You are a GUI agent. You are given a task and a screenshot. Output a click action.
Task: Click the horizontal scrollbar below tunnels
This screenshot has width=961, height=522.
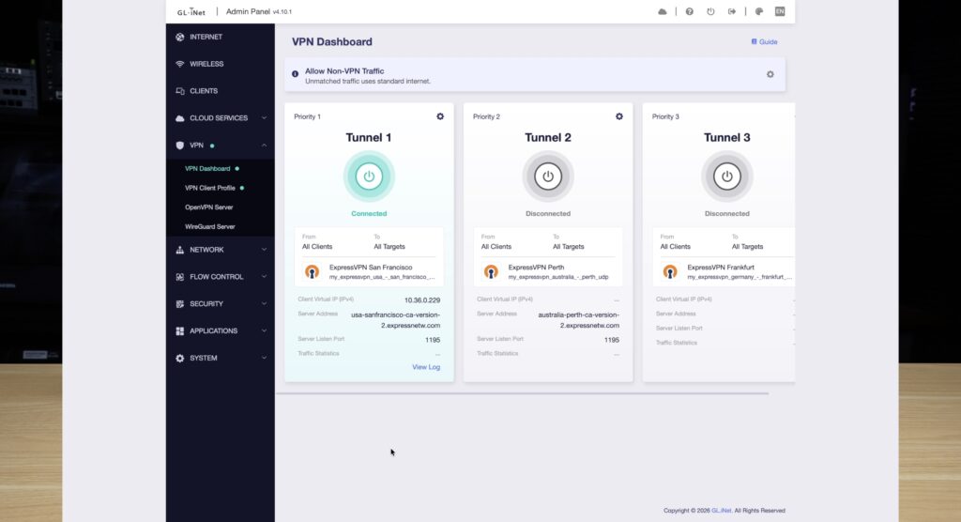coord(522,393)
